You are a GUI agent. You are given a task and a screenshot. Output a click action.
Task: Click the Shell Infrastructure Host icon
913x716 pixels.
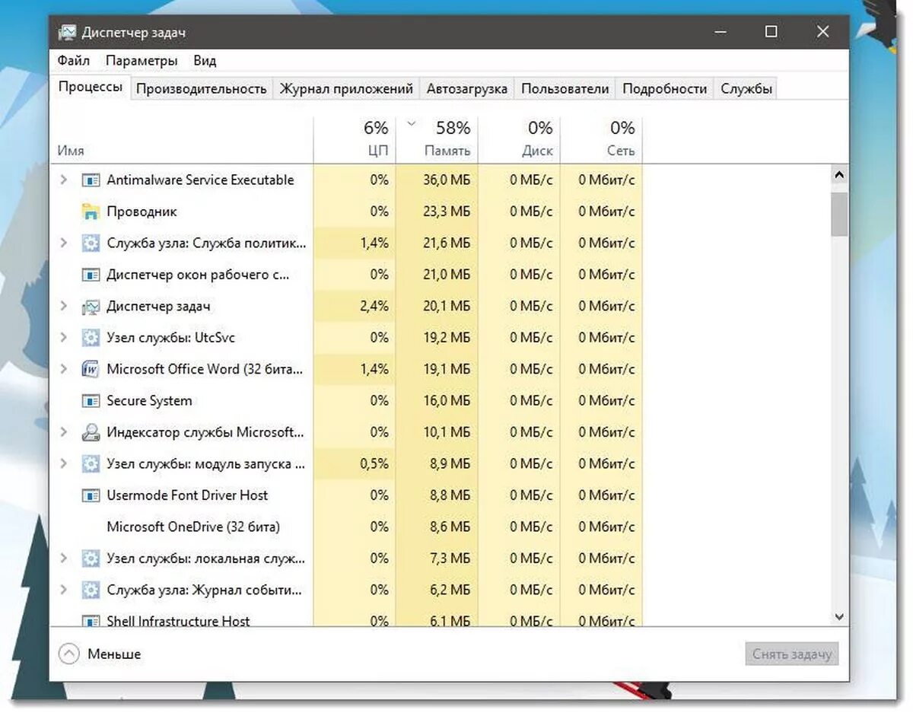tap(91, 620)
